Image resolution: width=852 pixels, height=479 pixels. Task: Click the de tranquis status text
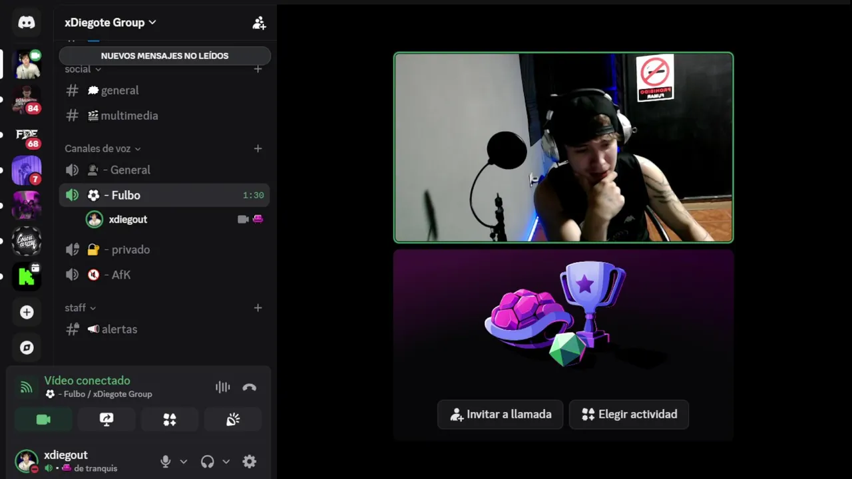pos(95,469)
